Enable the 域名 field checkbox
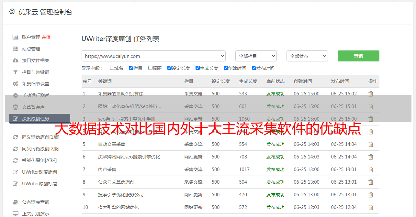Image resolution: width=416 pixels, height=217 pixels. point(112,68)
